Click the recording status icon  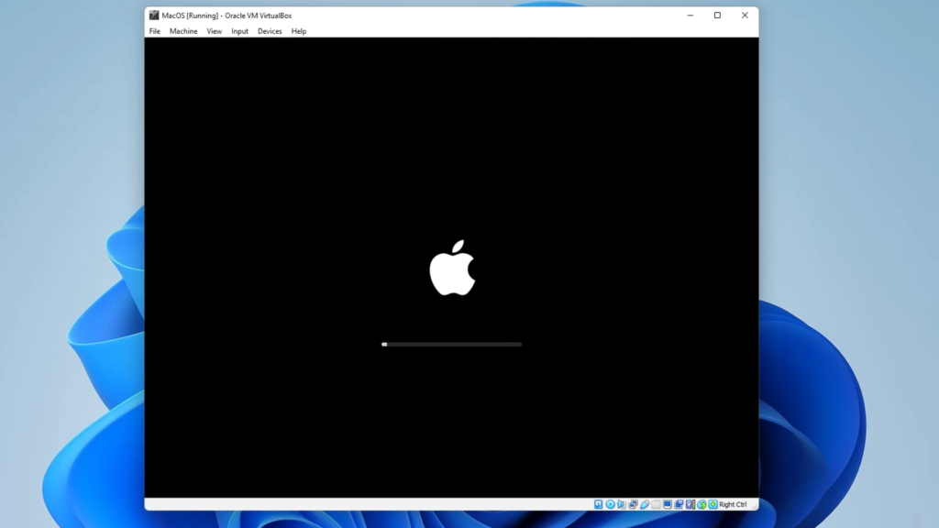(679, 505)
